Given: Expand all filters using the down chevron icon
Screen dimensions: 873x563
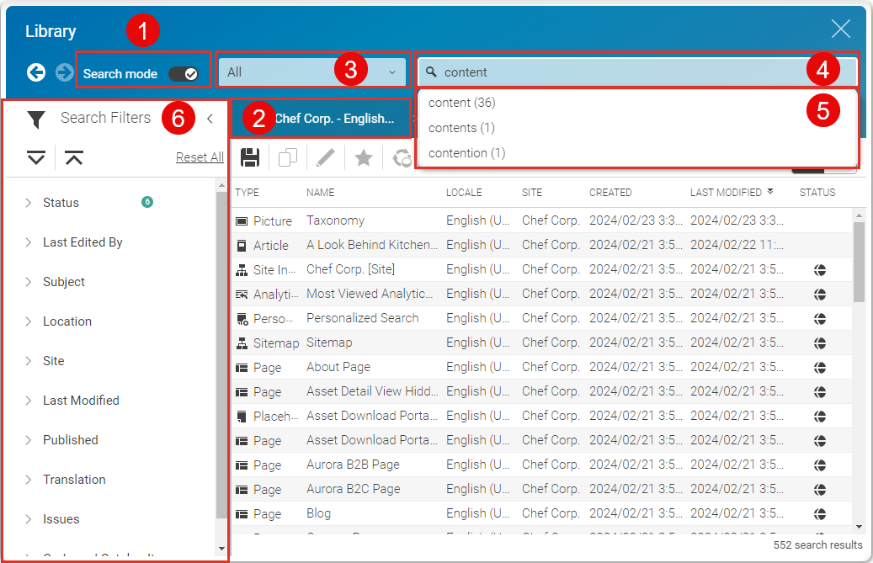Looking at the screenshot, I should pyautogui.click(x=35, y=157).
